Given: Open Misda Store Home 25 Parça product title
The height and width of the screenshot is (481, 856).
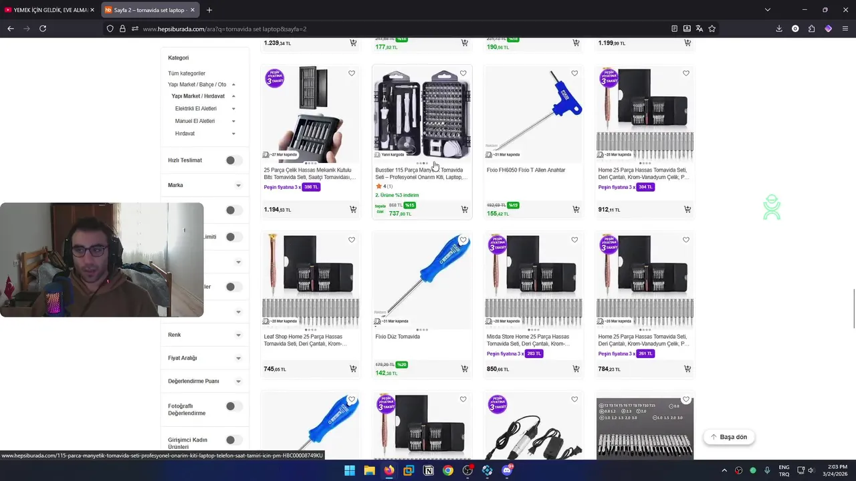Looking at the screenshot, I should point(528,340).
